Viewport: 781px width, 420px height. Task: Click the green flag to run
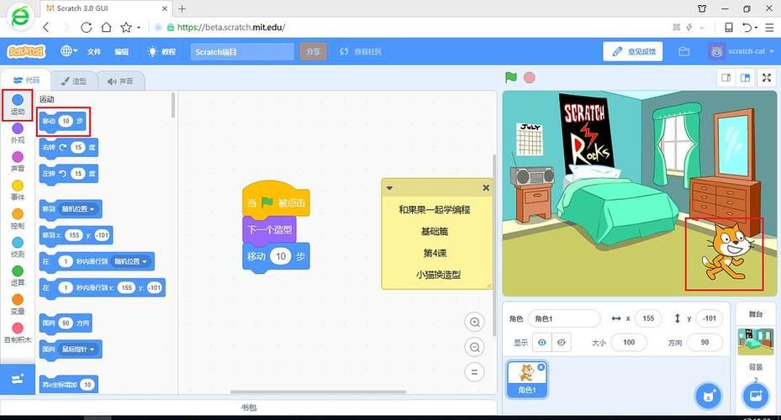tap(510, 77)
